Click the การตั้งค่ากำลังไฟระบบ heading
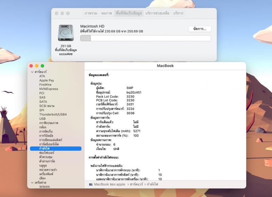272x197 pixels. (104, 157)
